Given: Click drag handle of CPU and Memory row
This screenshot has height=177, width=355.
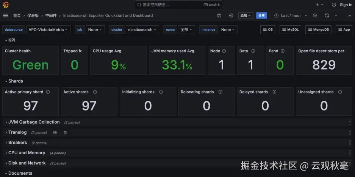Looking at the screenshot, I should 350,153.
